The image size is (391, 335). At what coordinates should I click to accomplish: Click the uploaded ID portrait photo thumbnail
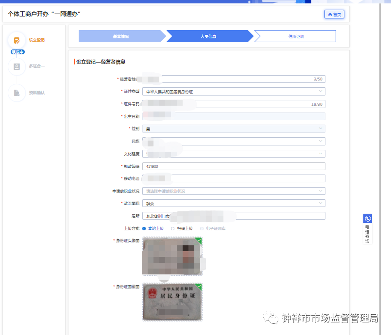172,256
